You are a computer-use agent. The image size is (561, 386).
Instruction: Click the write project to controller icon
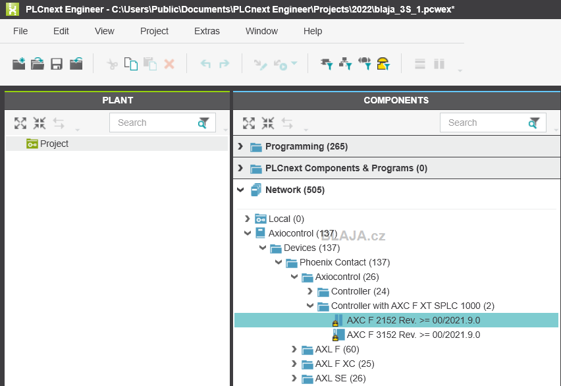[261, 65]
